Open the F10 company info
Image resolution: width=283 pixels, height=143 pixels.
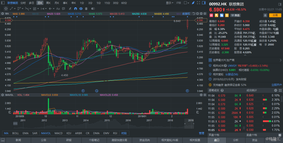pyautogui.click(x=179, y=3)
